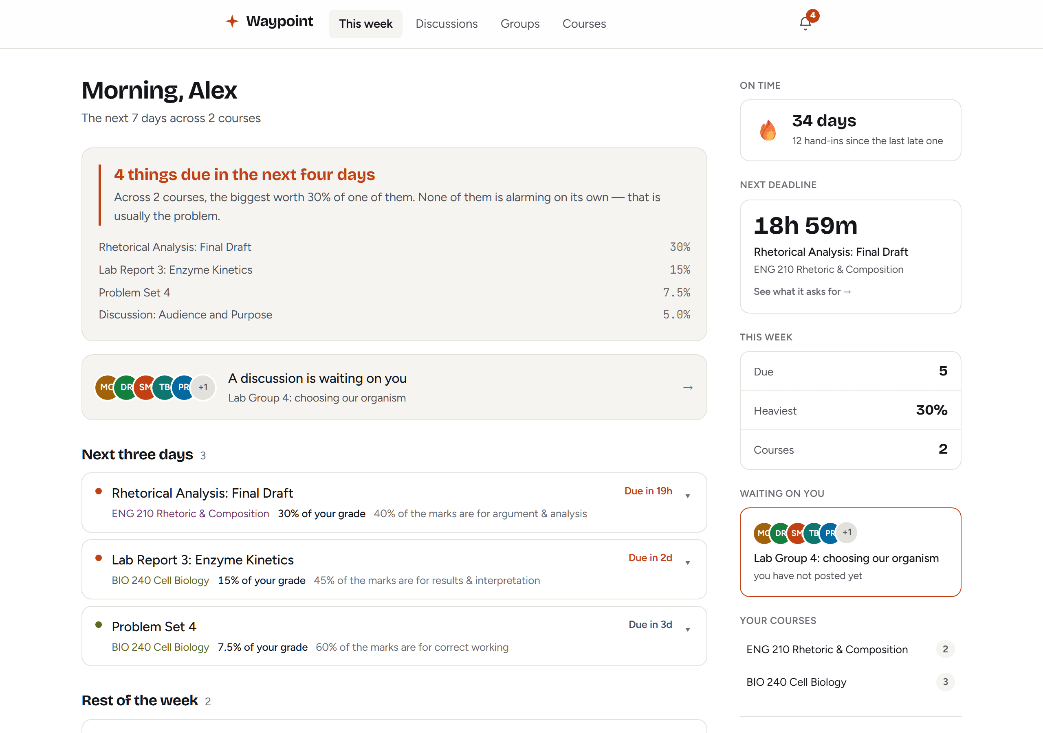Screen dimensions: 1043x733
Task: Click the Courses count row in This Week
Action: point(850,450)
